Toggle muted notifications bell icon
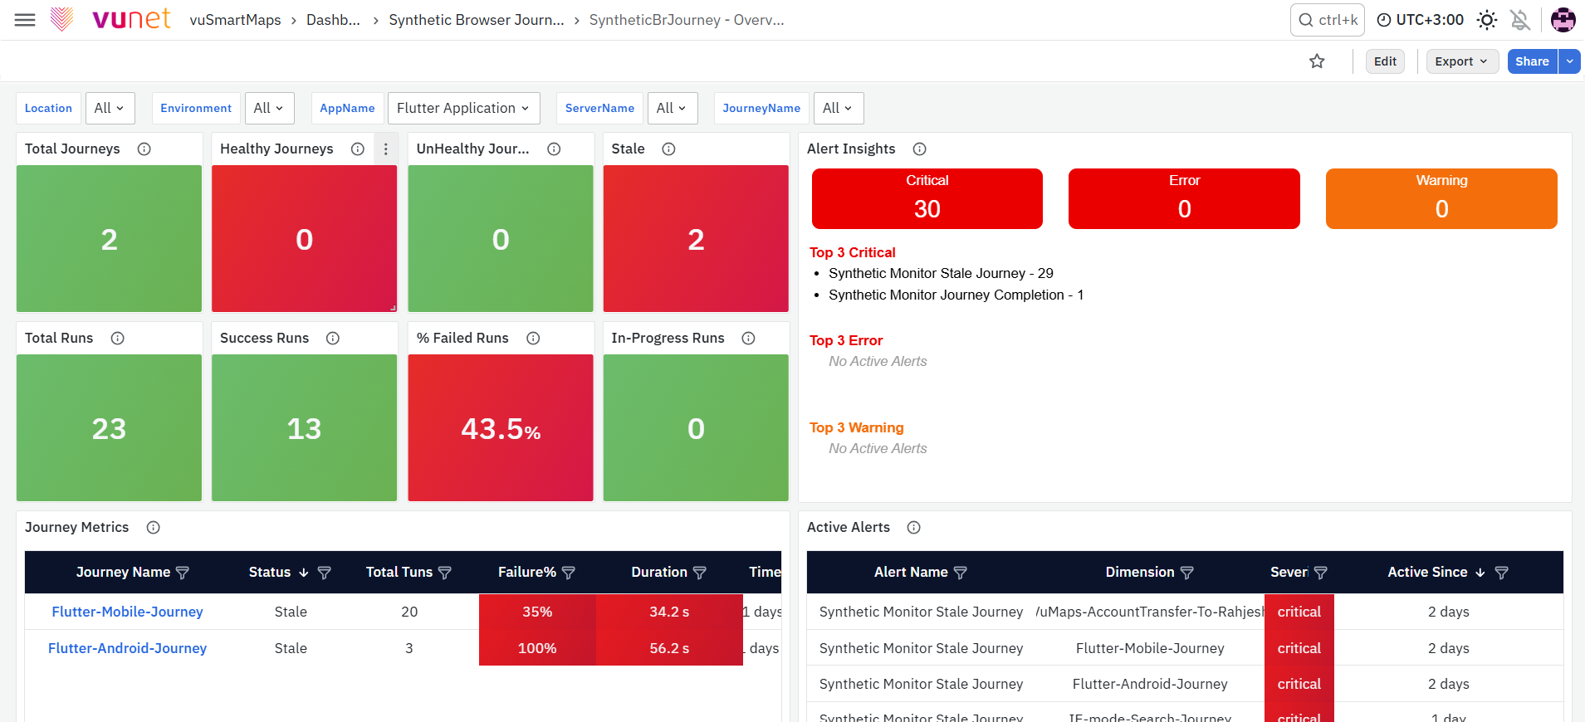The width and height of the screenshot is (1585, 722). pos(1520,20)
